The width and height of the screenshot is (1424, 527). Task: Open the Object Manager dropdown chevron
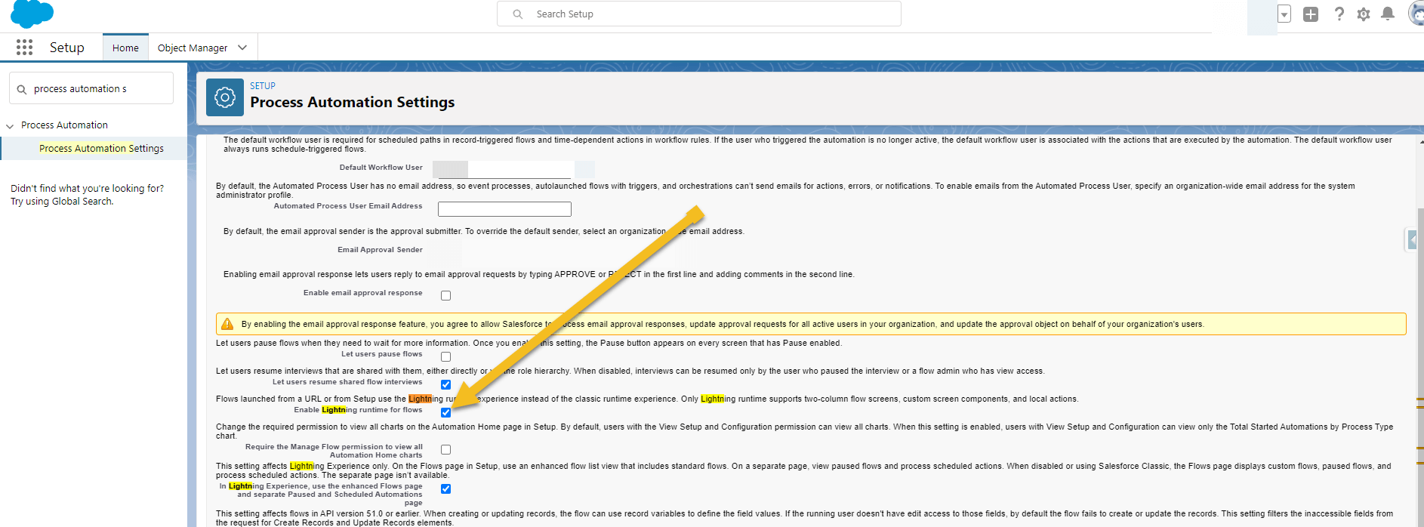pos(242,48)
